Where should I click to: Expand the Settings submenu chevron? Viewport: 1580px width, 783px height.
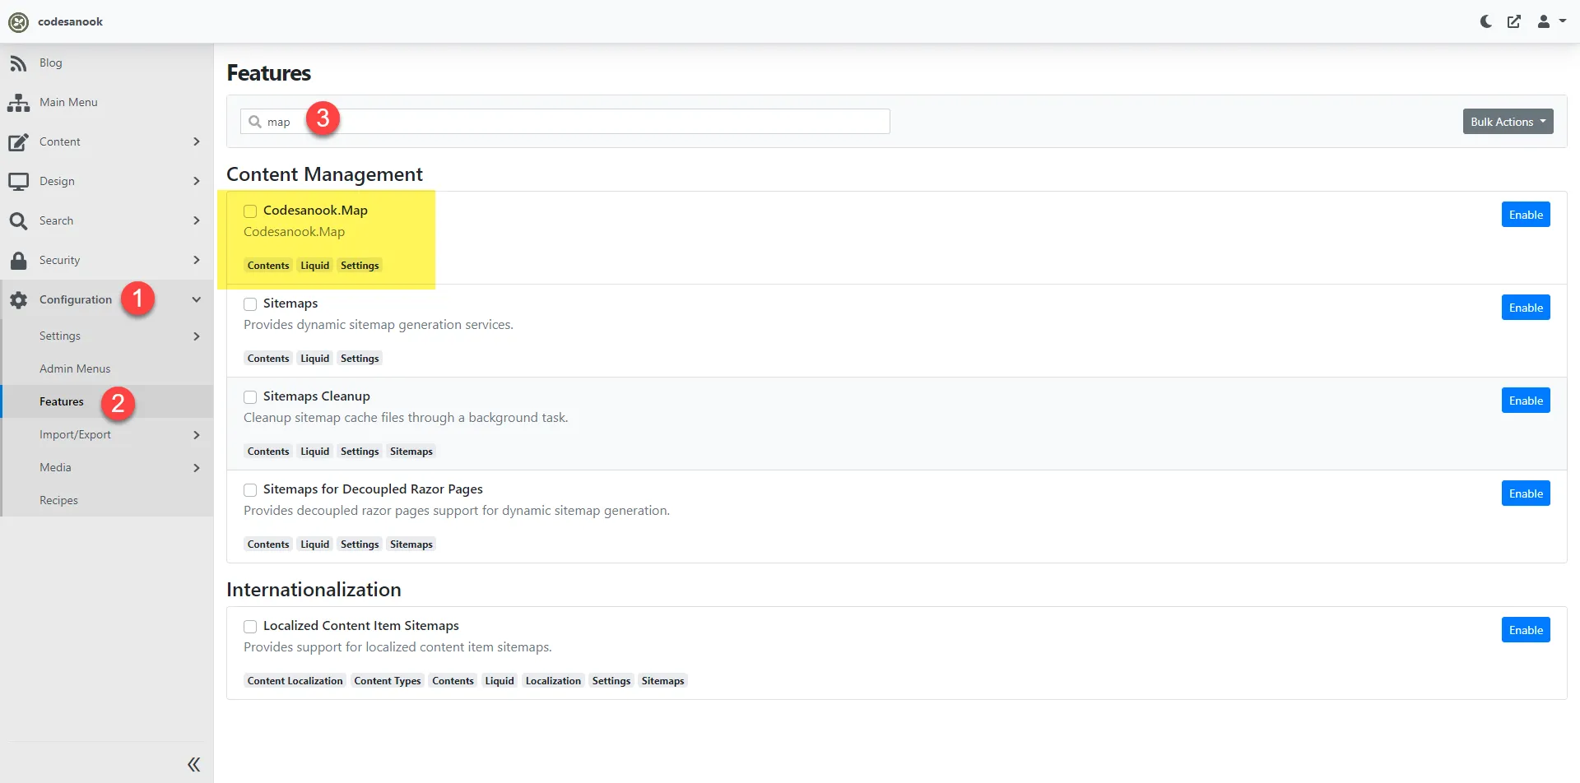196,336
